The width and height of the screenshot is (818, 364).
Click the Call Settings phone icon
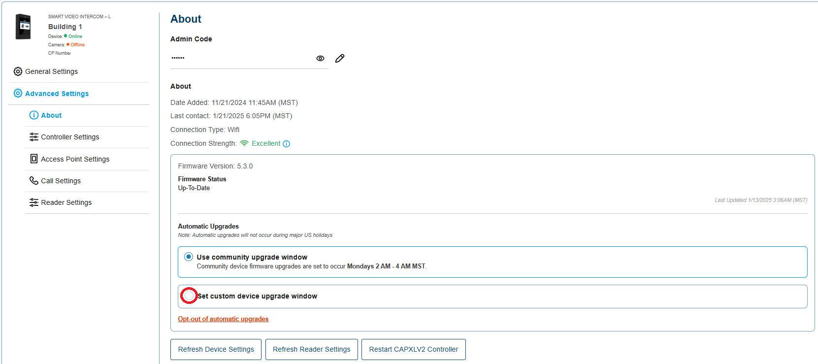coord(34,181)
